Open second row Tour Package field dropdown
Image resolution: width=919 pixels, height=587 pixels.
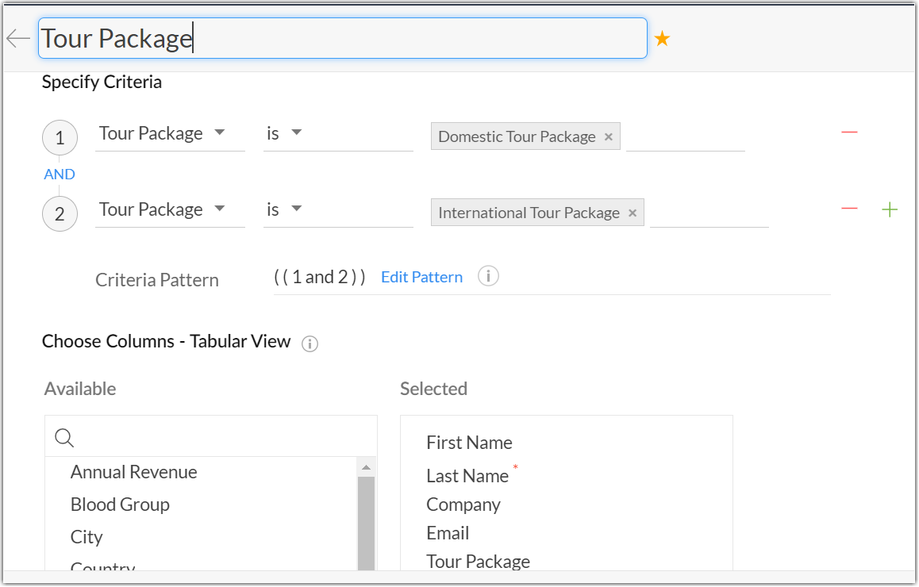click(220, 209)
